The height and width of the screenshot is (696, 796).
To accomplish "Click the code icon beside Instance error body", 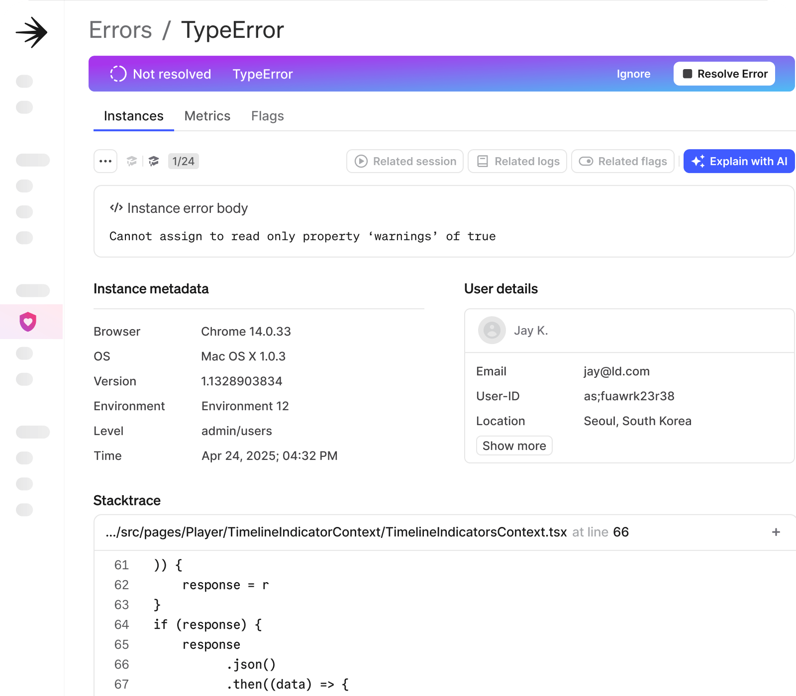I will [116, 208].
